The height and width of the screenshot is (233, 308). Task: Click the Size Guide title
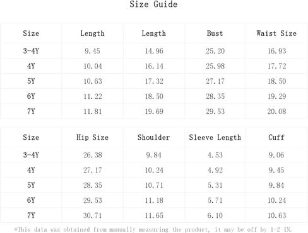pos(153,4)
